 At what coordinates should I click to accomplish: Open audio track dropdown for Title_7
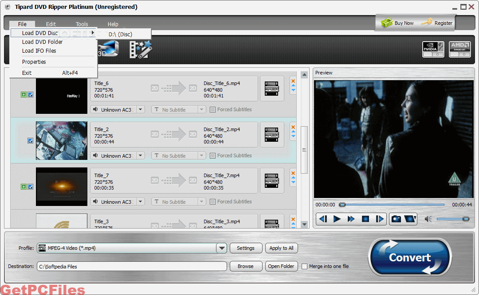coord(141,202)
